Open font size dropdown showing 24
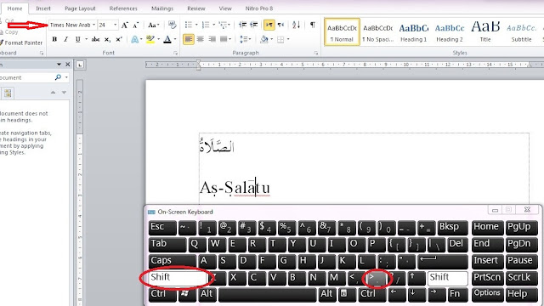 click(116, 25)
